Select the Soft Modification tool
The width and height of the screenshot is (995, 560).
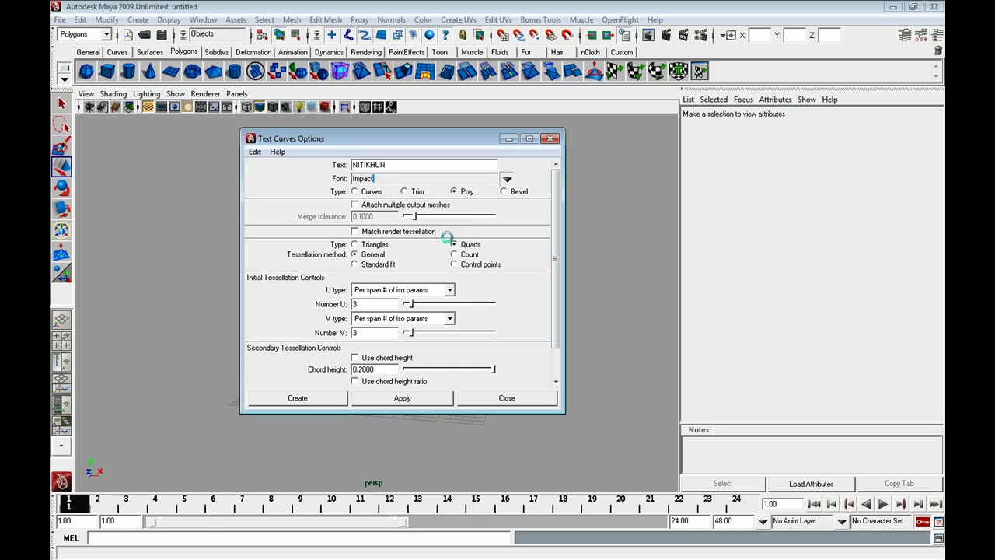coord(61,252)
